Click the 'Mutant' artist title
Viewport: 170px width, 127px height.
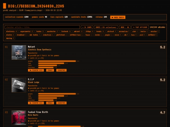point(31,47)
